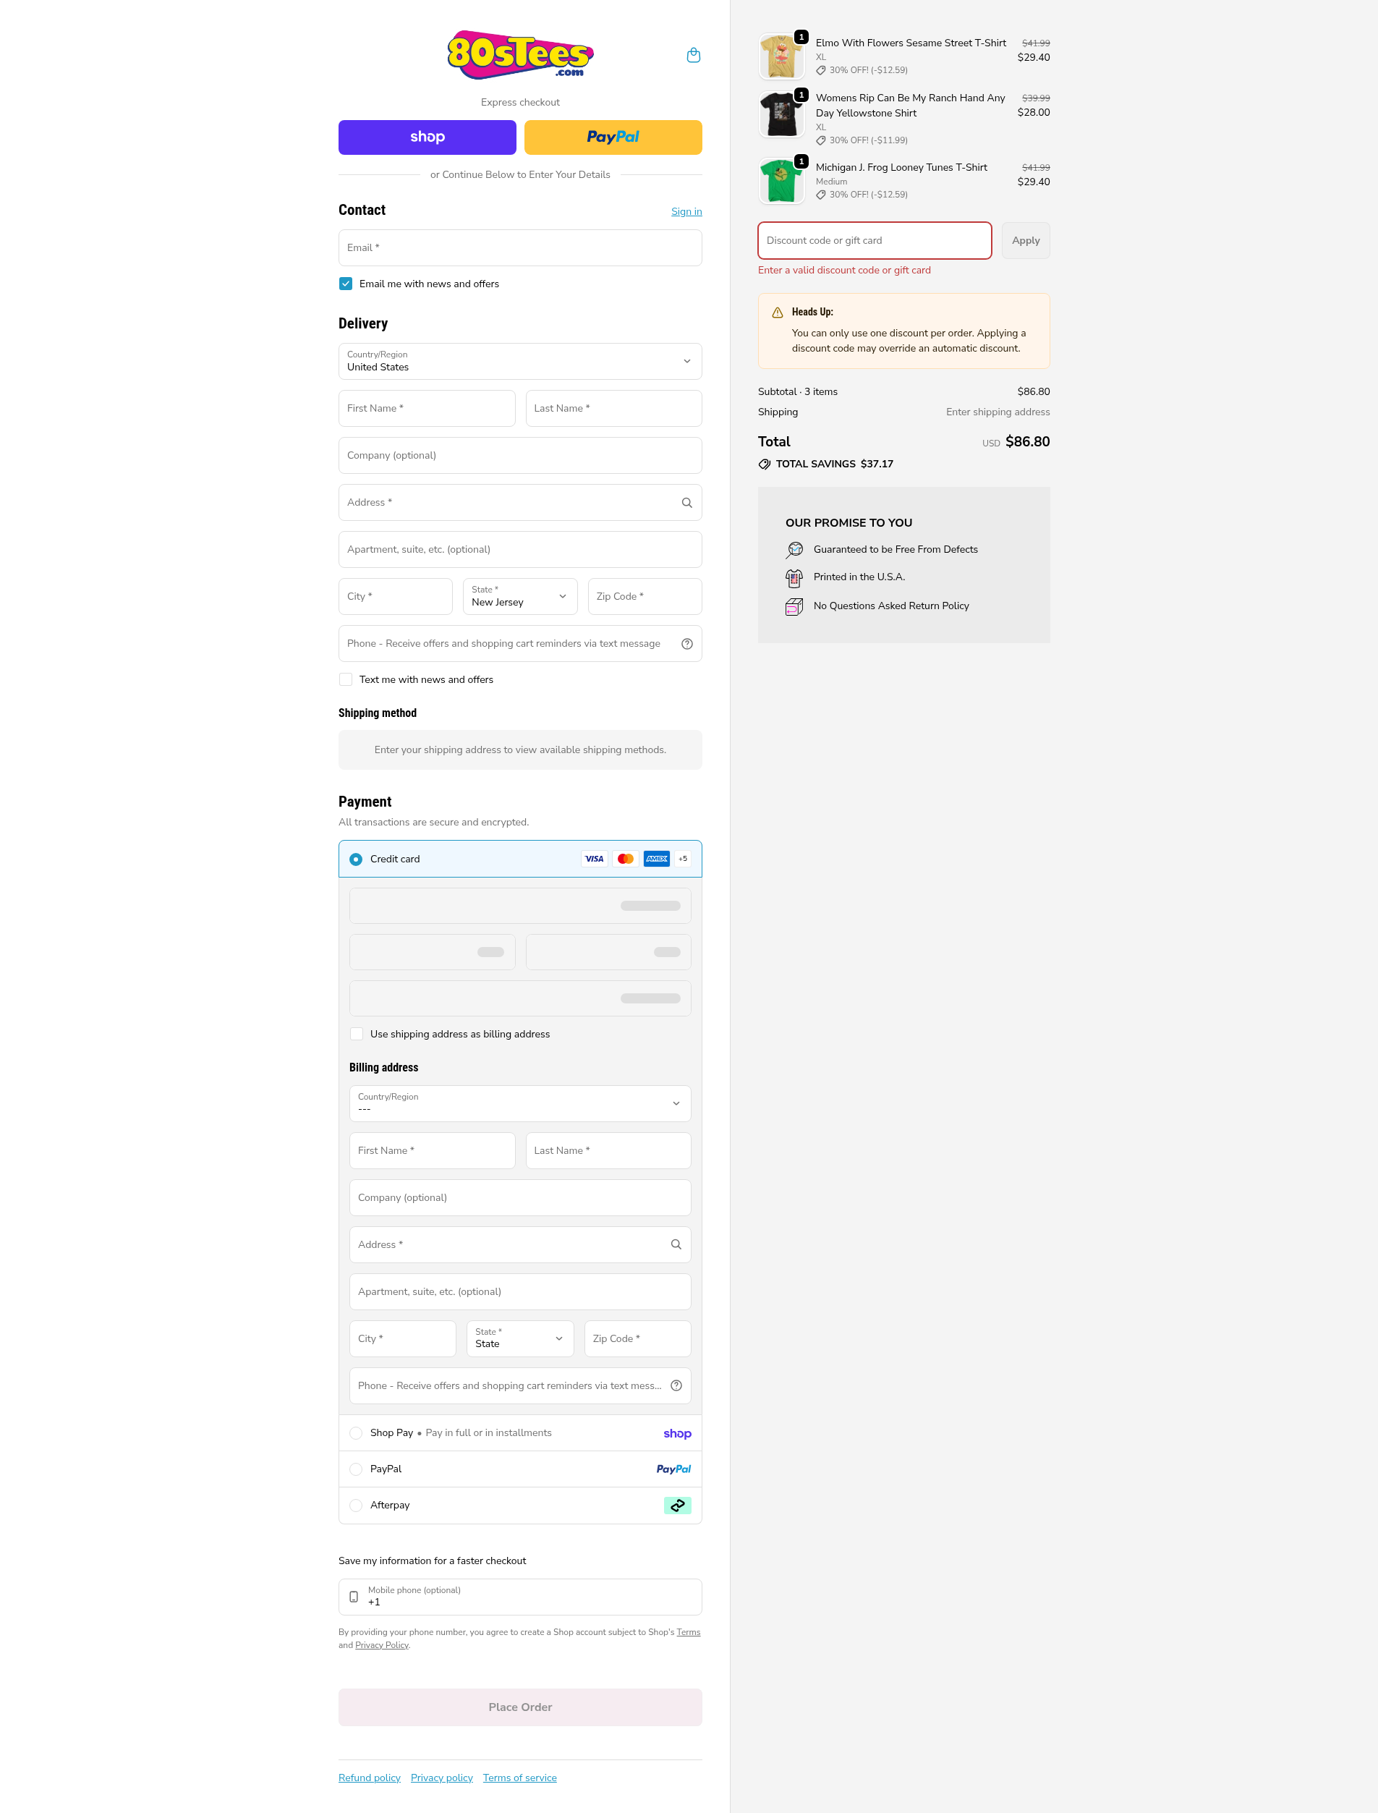Open the delivery Country/Region dropdown

pyautogui.click(x=520, y=362)
